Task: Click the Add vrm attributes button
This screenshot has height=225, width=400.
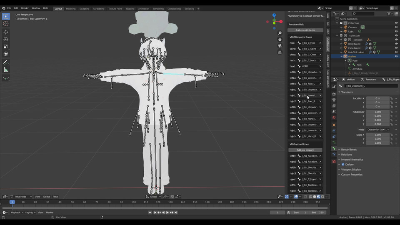Action: click(305, 30)
